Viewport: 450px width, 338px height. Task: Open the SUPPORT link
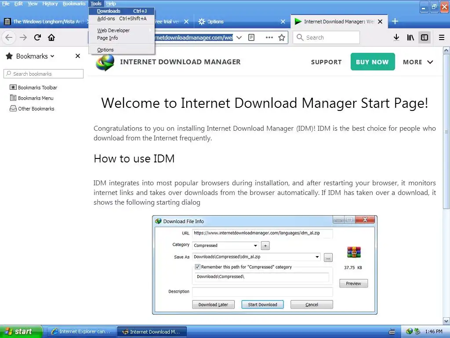point(327,62)
